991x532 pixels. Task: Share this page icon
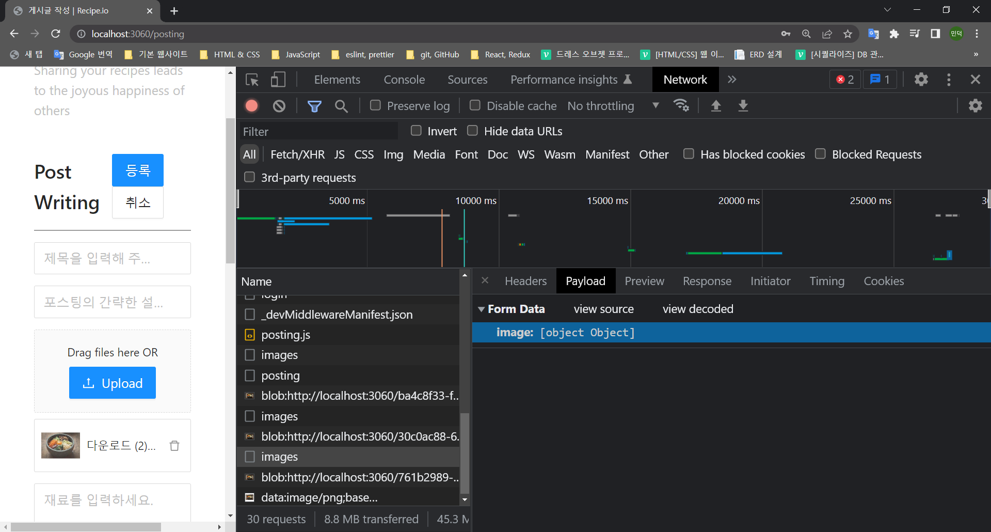coord(827,34)
